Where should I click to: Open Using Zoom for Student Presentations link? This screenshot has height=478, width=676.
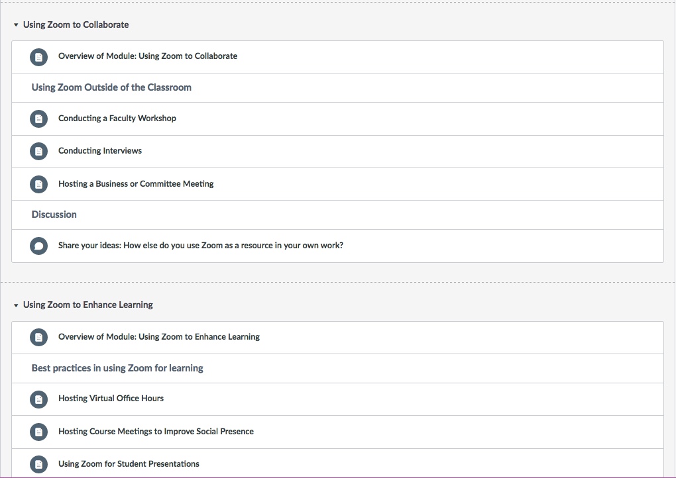coord(129,464)
